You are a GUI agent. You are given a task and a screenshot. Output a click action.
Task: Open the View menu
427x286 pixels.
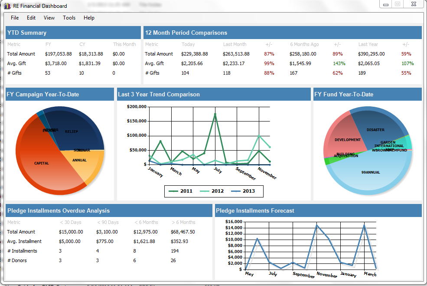click(x=49, y=18)
